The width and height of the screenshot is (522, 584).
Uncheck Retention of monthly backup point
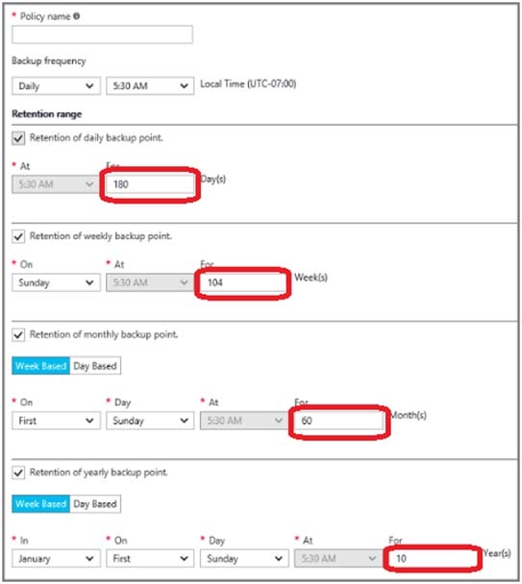pyautogui.click(x=18, y=334)
